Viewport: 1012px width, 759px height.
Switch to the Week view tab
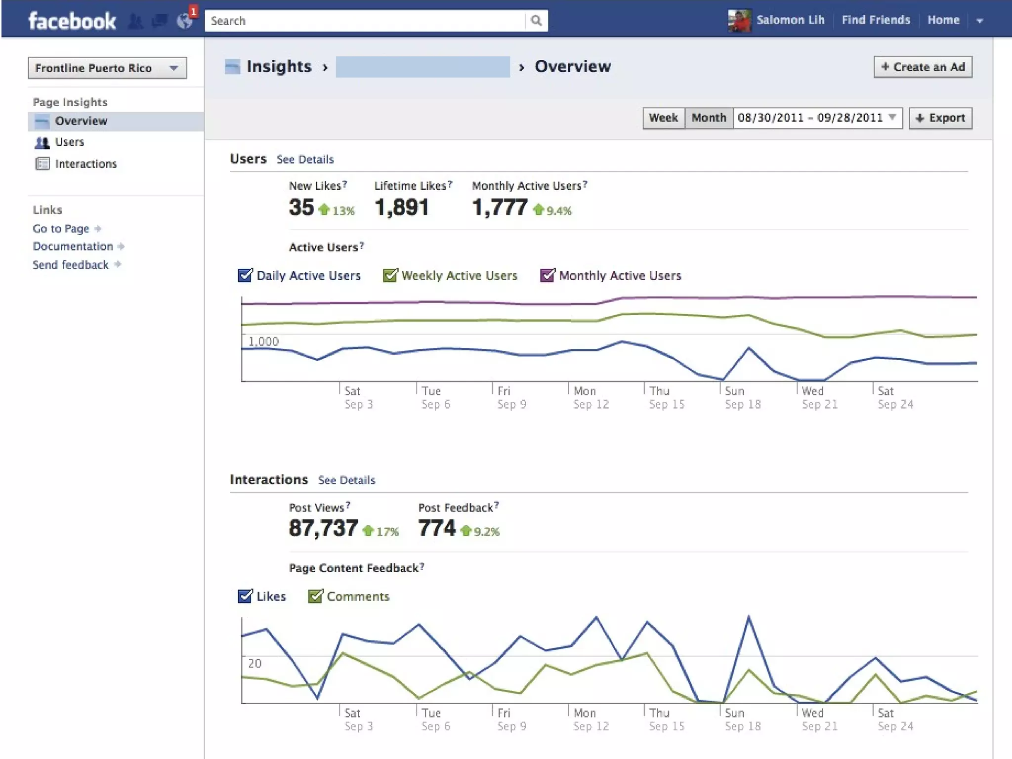point(663,118)
